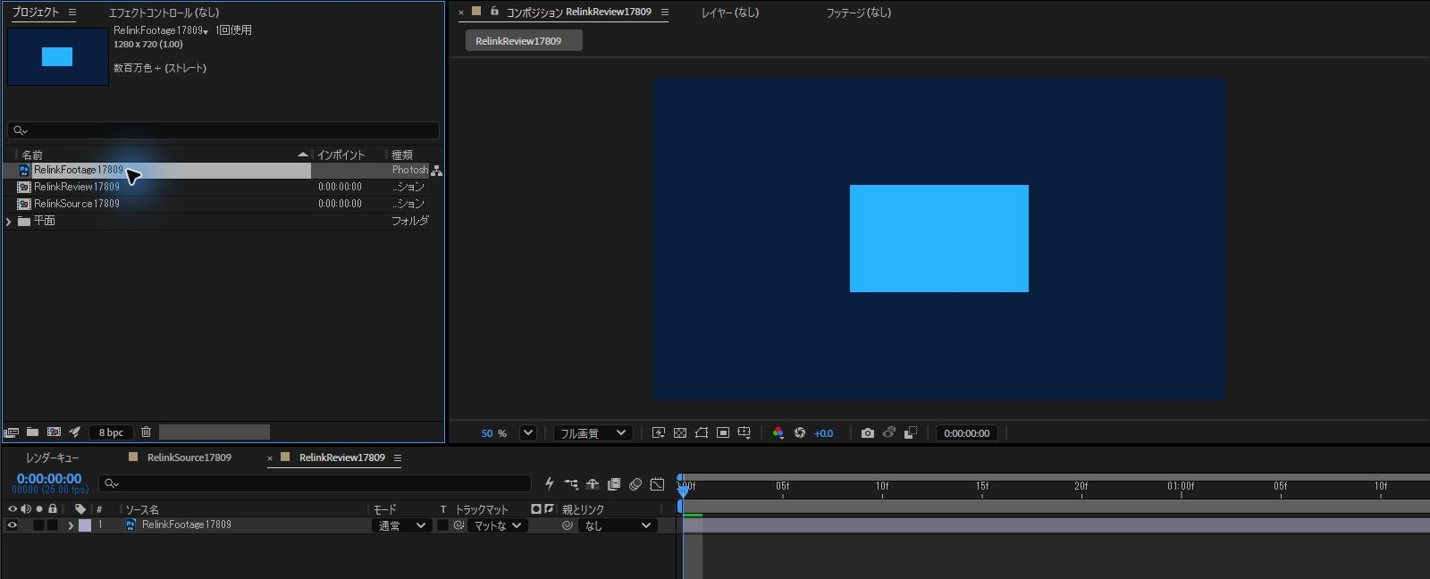Toggle Draft 3D lightning icon in timeline
Image resolution: width=1430 pixels, height=579 pixels.
(550, 484)
